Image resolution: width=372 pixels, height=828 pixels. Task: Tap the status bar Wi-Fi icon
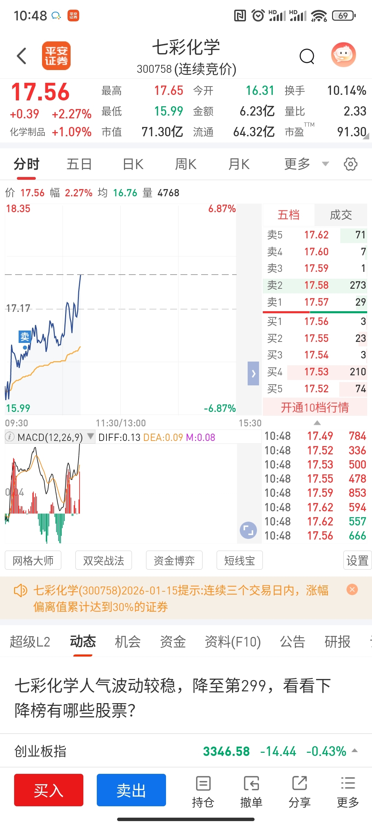[319, 16]
